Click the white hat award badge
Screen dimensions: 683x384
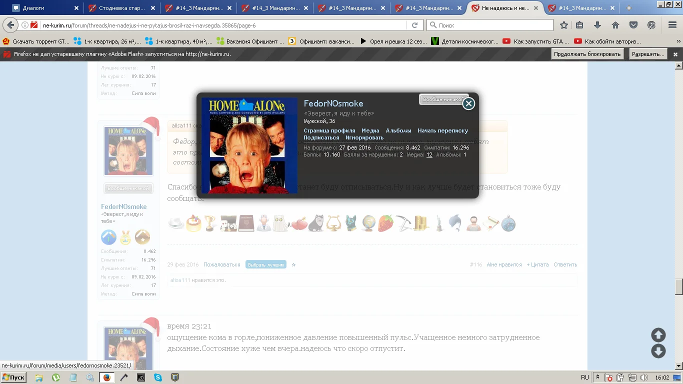pos(176,223)
